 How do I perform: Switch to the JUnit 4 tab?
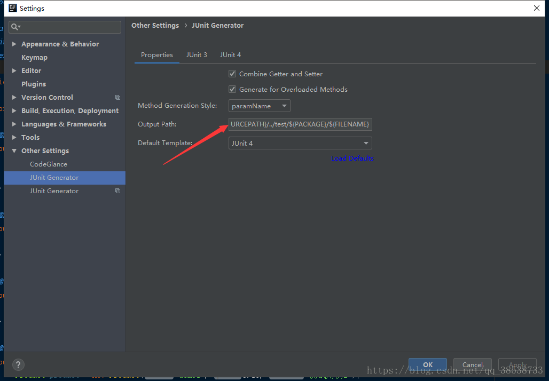click(230, 55)
